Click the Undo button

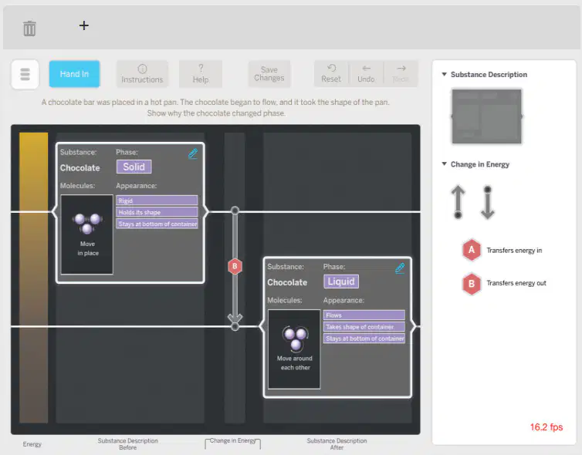pyautogui.click(x=366, y=74)
